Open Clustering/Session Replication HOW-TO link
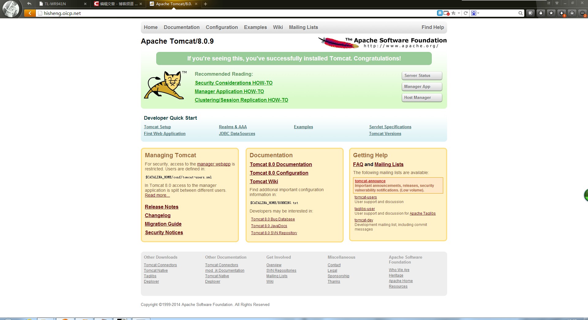Viewport: 588px width, 320px height. 241,100
